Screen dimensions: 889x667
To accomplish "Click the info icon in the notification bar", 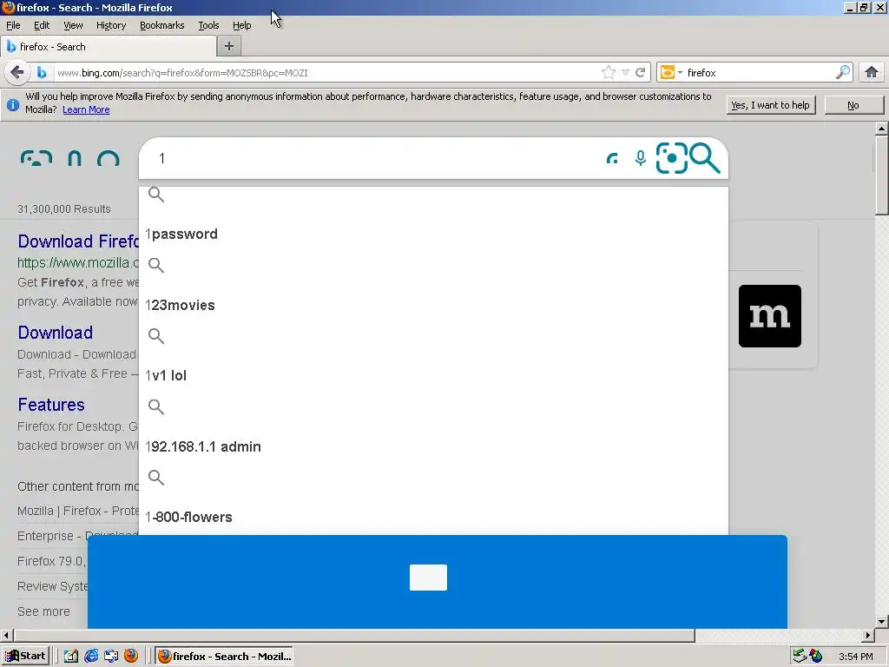I will [x=13, y=105].
